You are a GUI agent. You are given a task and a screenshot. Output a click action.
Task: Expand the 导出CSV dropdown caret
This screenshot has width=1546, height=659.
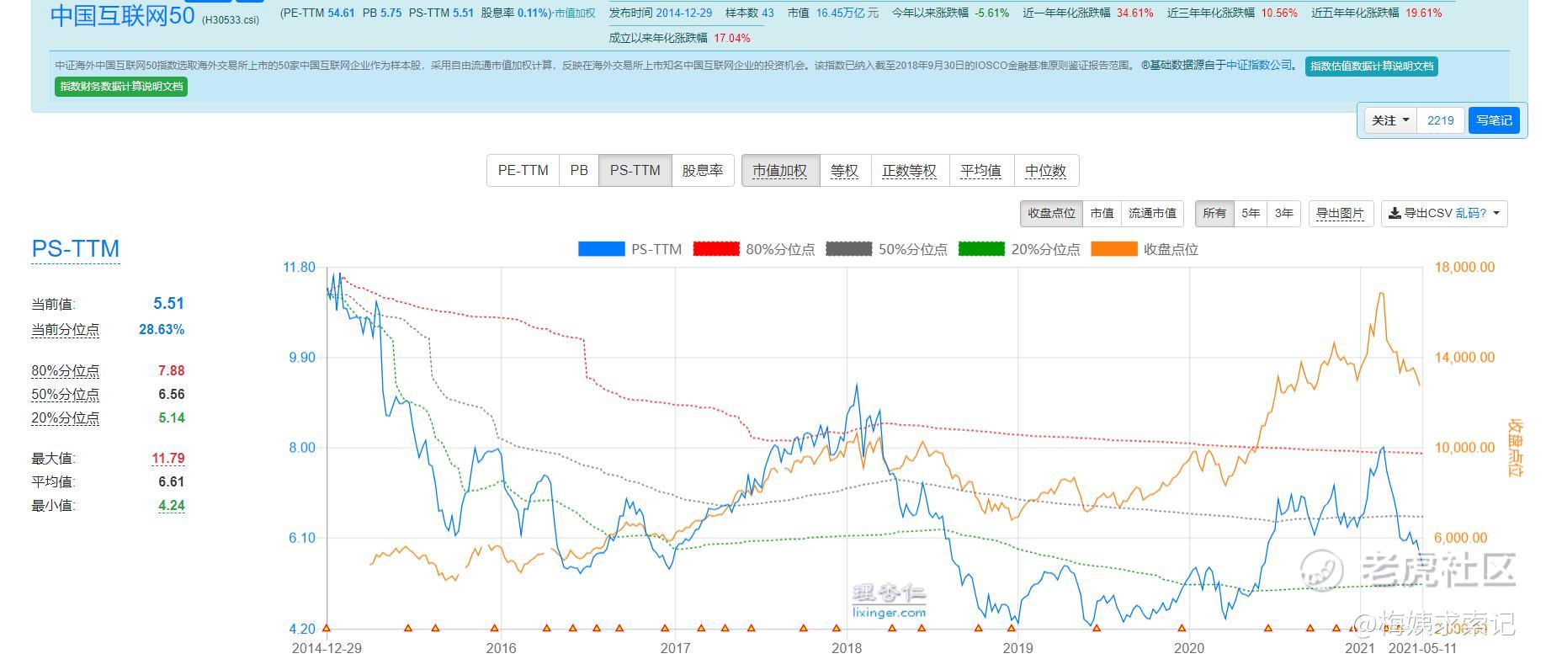tap(1496, 214)
